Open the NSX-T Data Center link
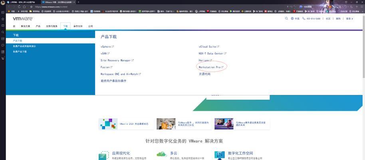This screenshot has width=365, height=160. click(212, 54)
